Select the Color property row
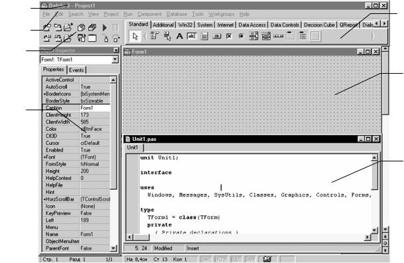 76,129
